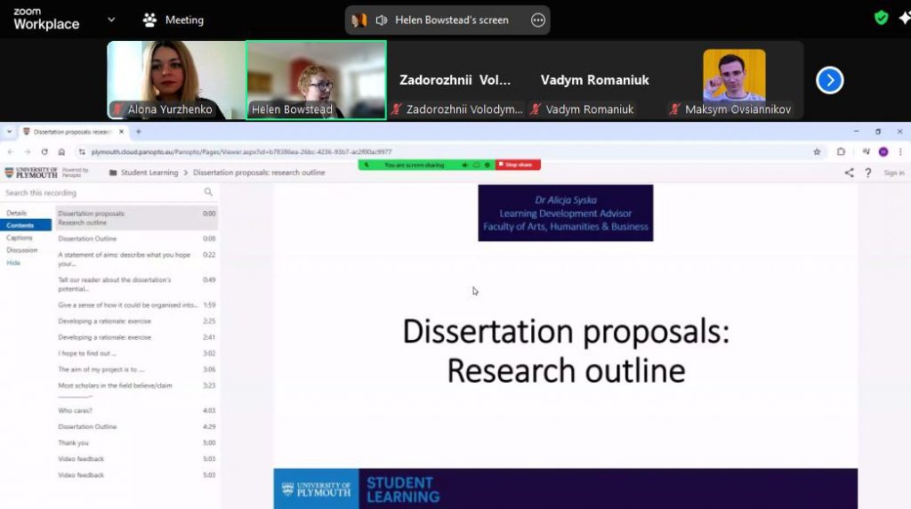
Task: Reload the browser page
Action: [x=44, y=152]
